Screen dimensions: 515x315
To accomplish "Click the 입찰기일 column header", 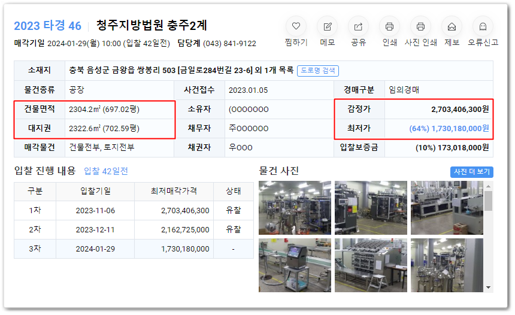I will coord(95,191).
